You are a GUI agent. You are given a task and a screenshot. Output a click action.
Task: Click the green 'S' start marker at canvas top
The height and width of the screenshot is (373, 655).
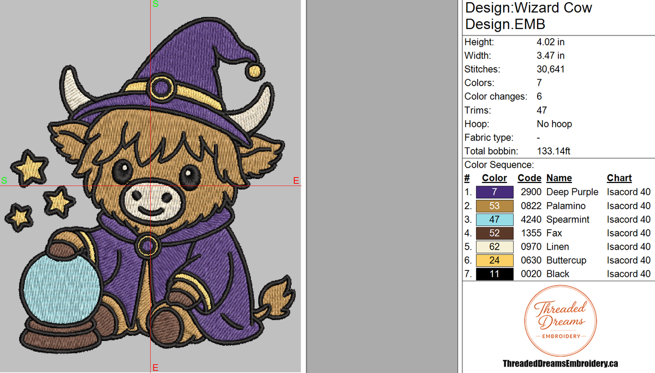pyautogui.click(x=156, y=4)
